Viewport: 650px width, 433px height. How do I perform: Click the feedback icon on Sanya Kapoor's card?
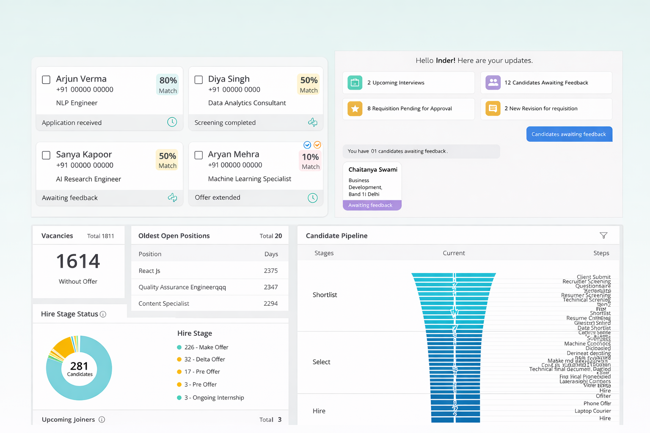(x=173, y=197)
